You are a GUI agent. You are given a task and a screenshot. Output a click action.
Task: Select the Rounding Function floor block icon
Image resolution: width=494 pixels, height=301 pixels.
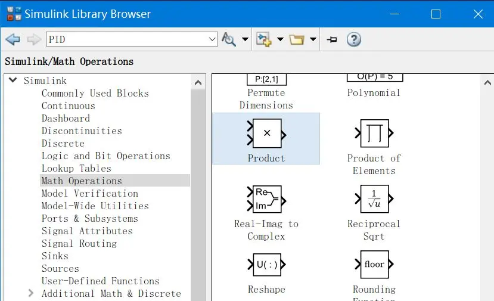click(374, 265)
